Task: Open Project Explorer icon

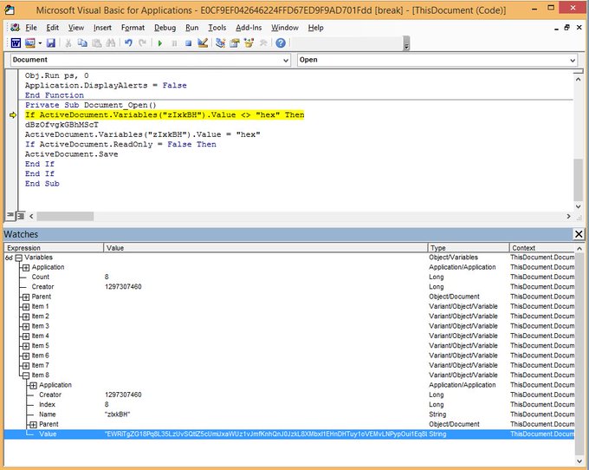Action: (221, 43)
